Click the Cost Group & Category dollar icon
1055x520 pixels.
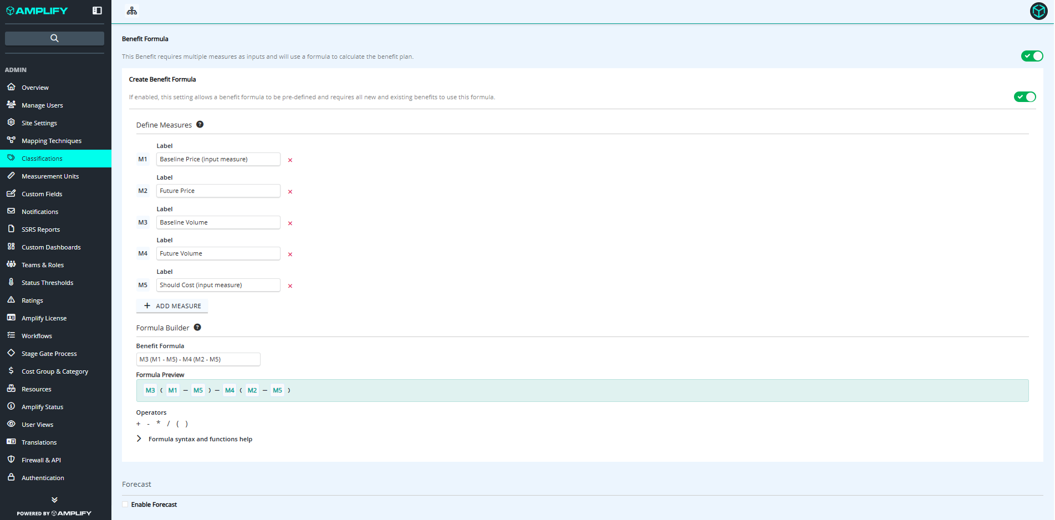[11, 371]
